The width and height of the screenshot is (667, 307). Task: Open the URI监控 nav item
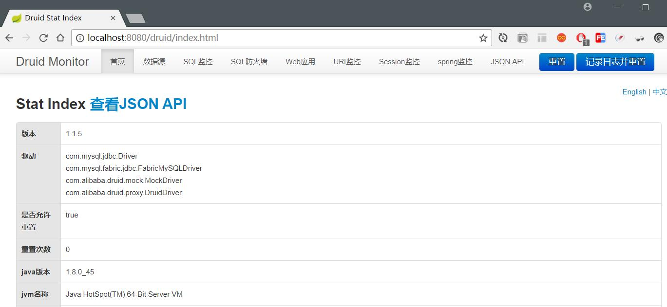click(x=347, y=61)
